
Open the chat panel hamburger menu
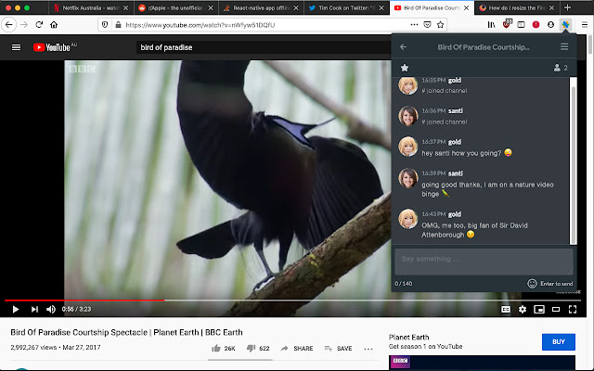pyautogui.click(x=563, y=46)
